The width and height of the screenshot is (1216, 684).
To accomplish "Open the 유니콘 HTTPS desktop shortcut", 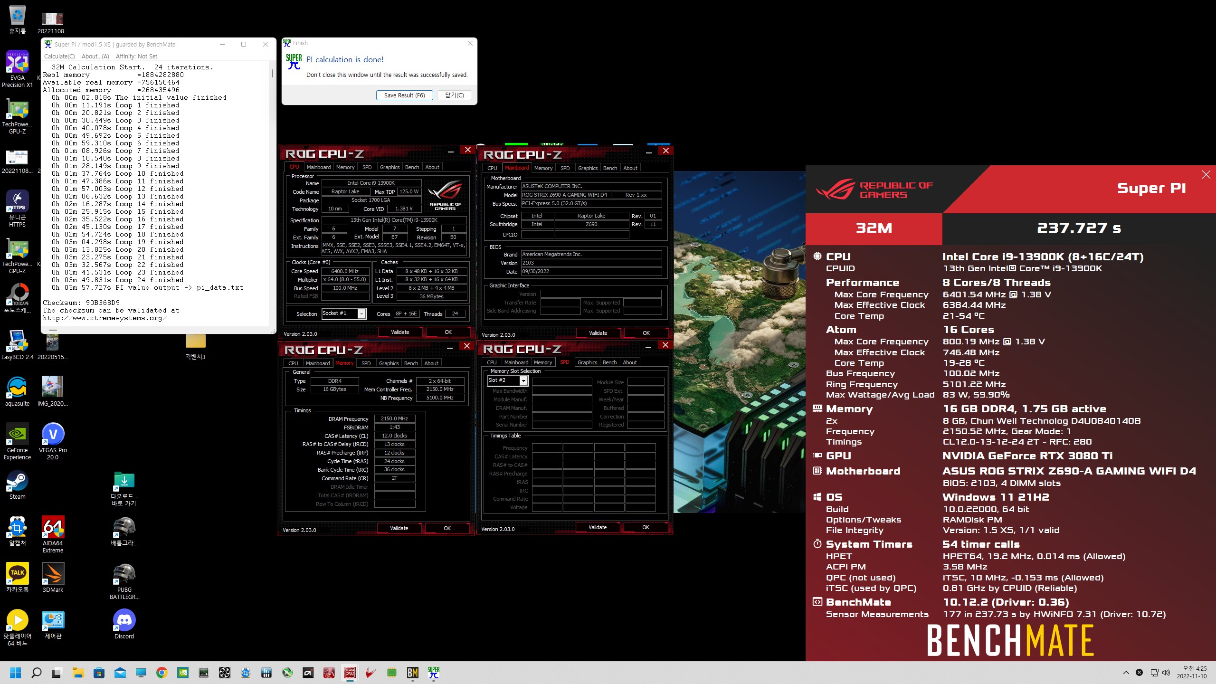I will pyautogui.click(x=17, y=209).
